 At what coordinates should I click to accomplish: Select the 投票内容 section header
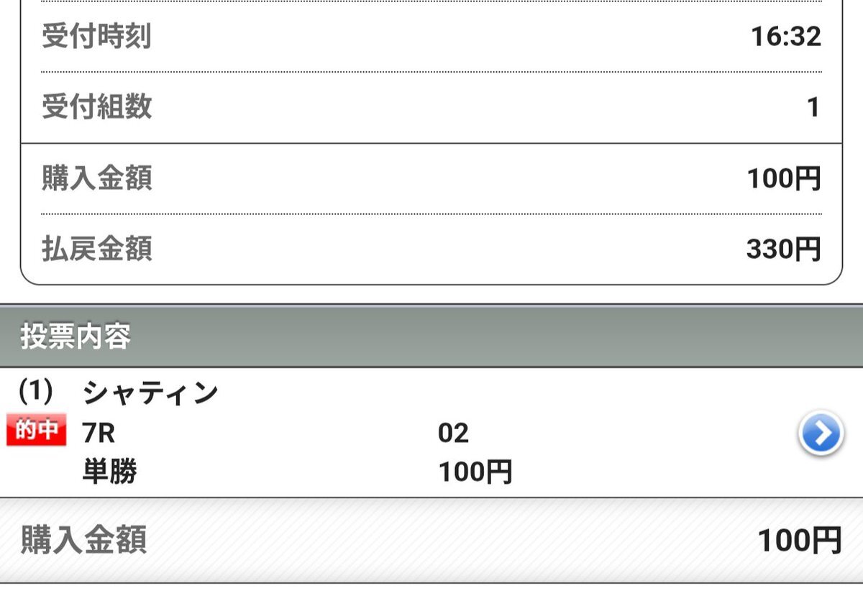(76, 336)
